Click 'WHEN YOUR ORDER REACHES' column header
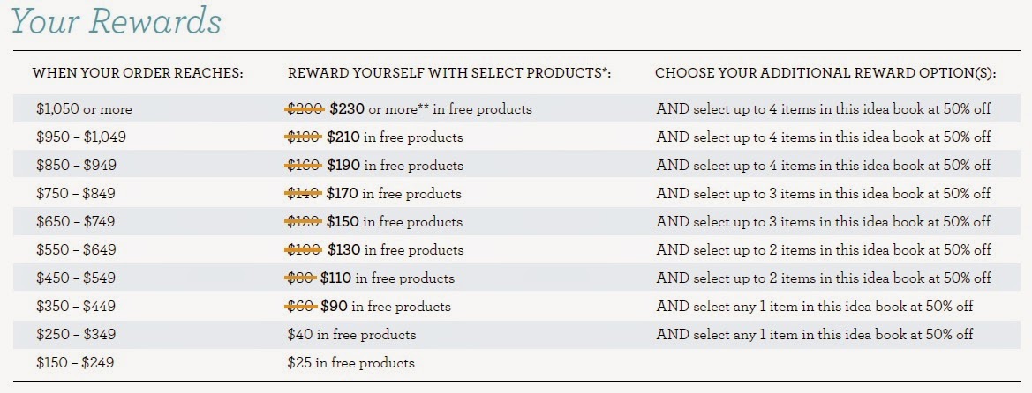1032x393 pixels. (x=139, y=74)
